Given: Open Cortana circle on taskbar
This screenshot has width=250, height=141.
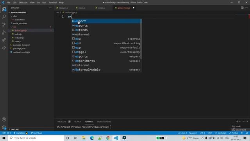Looking at the screenshot, I should (x=68, y=138).
